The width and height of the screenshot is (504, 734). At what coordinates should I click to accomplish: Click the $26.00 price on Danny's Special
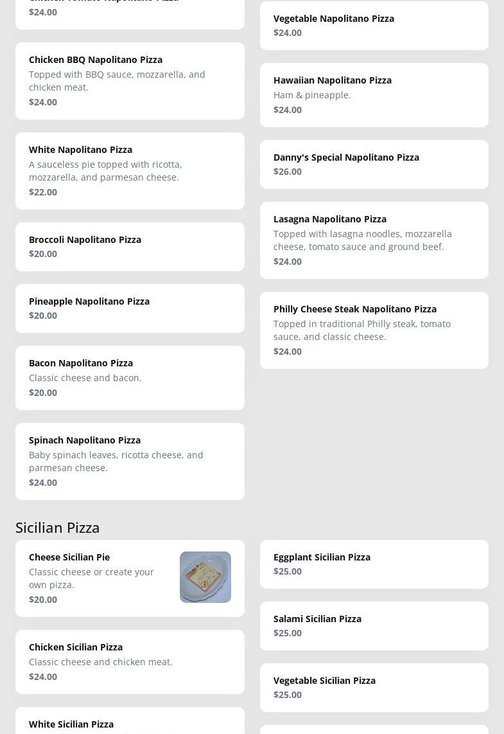288,172
